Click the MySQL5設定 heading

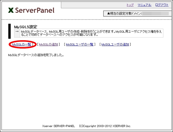click(26, 27)
